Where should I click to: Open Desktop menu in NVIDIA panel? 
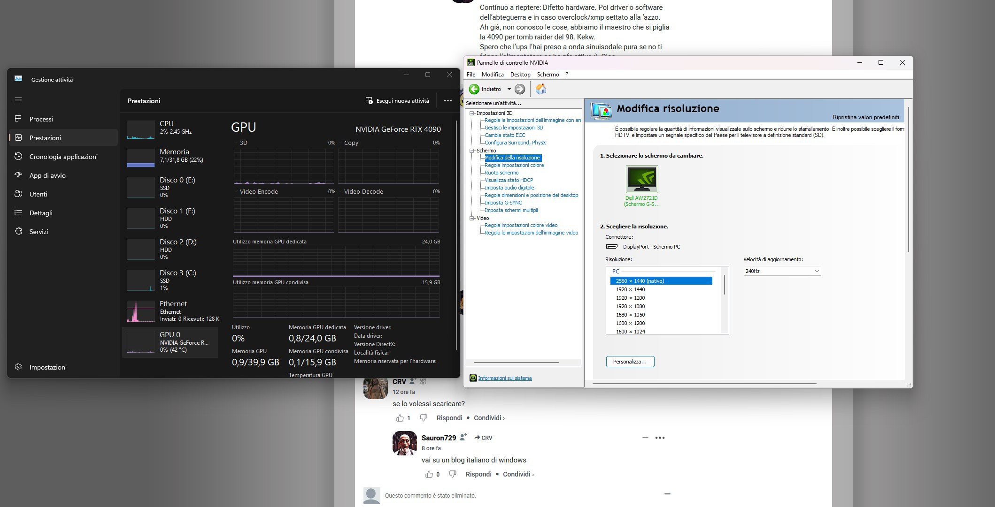pos(520,75)
